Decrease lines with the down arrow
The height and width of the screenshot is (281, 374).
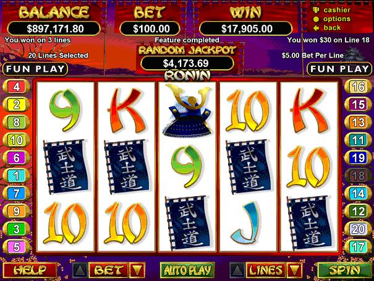pos(294,270)
